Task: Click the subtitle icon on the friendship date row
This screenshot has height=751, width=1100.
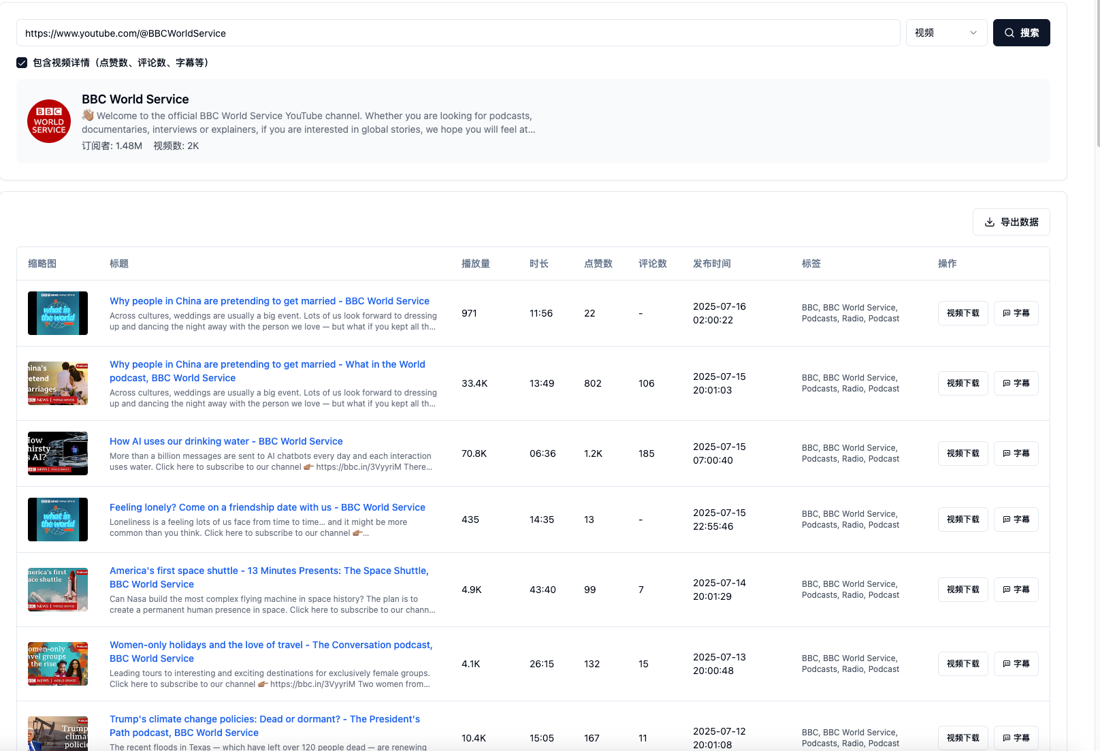Action: (x=1007, y=519)
